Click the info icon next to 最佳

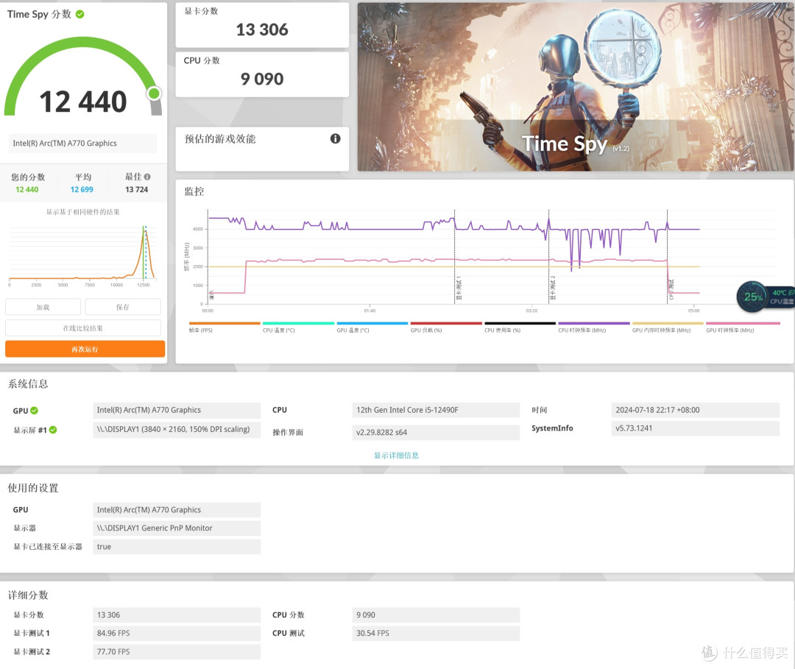(x=147, y=177)
